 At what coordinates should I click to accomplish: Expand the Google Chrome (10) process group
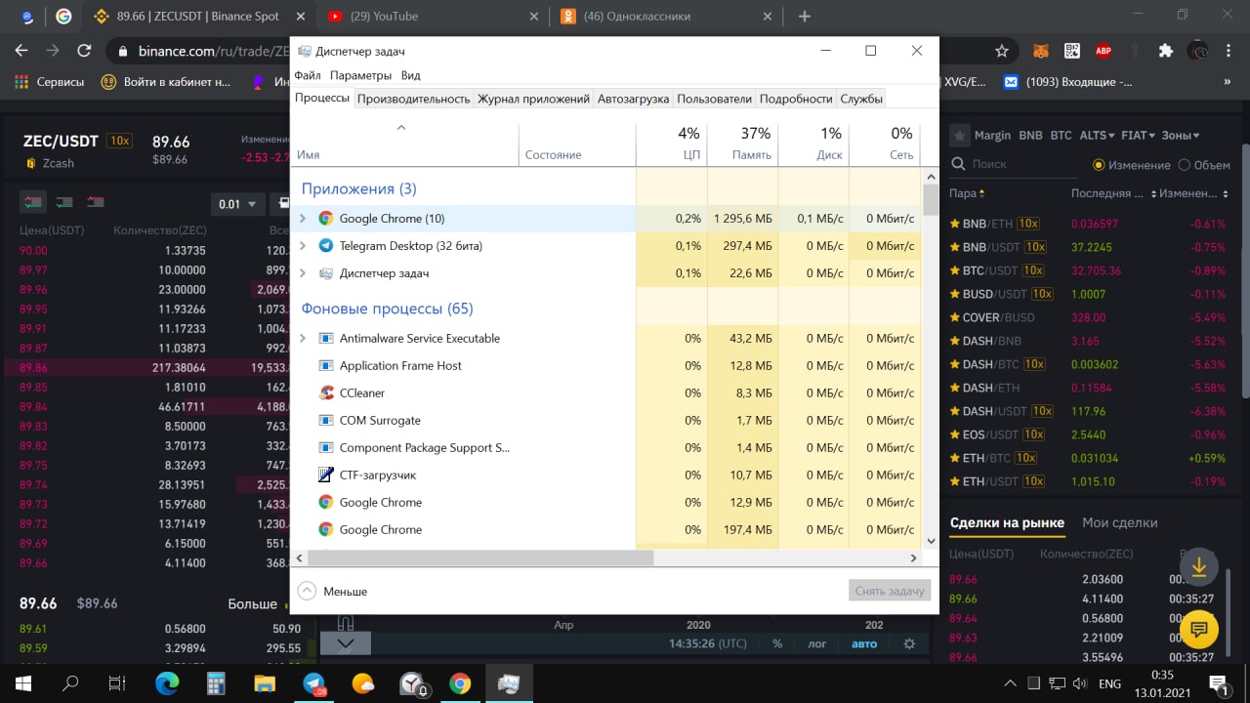[x=302, y=219]
